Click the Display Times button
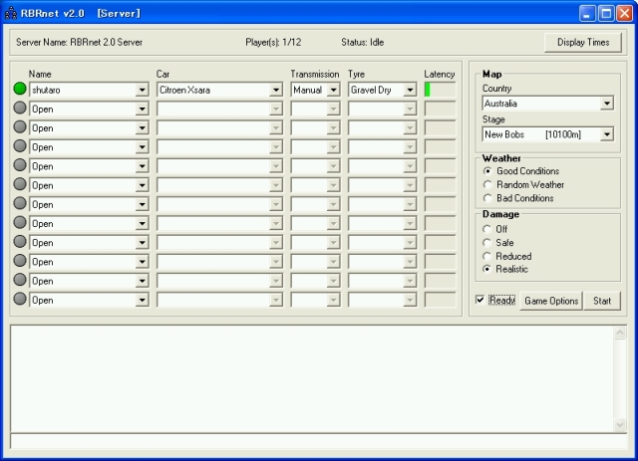Image resolution: width=638 pixels, height=461 pixels. (583, 43)
